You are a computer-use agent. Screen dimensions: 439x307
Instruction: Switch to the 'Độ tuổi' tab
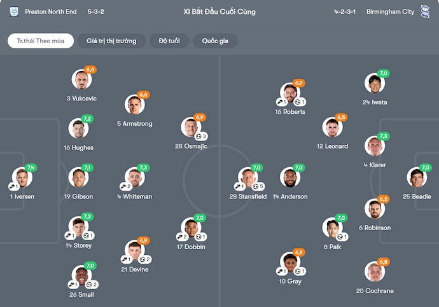point(169,41)
